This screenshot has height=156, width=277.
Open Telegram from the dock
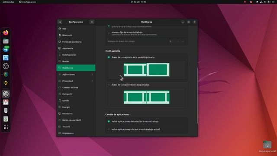click(6, 49)
